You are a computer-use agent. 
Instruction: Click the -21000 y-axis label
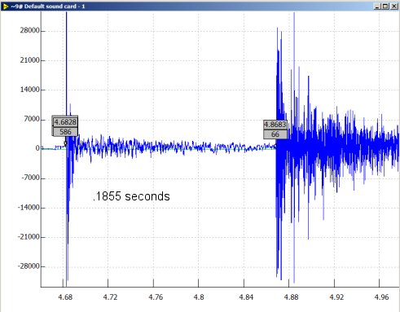tap(29, 237)
